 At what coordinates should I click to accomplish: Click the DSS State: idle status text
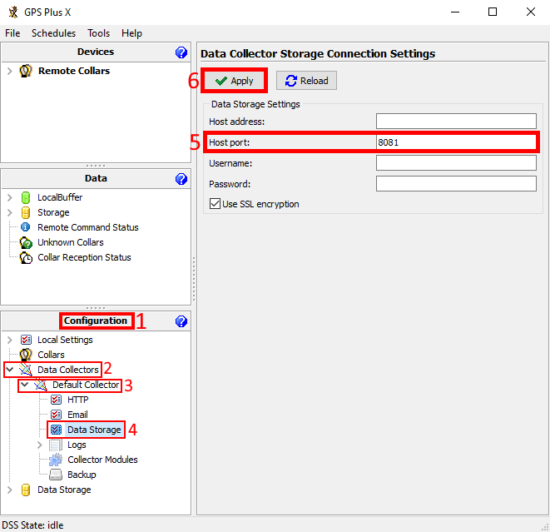coord(32,525)
